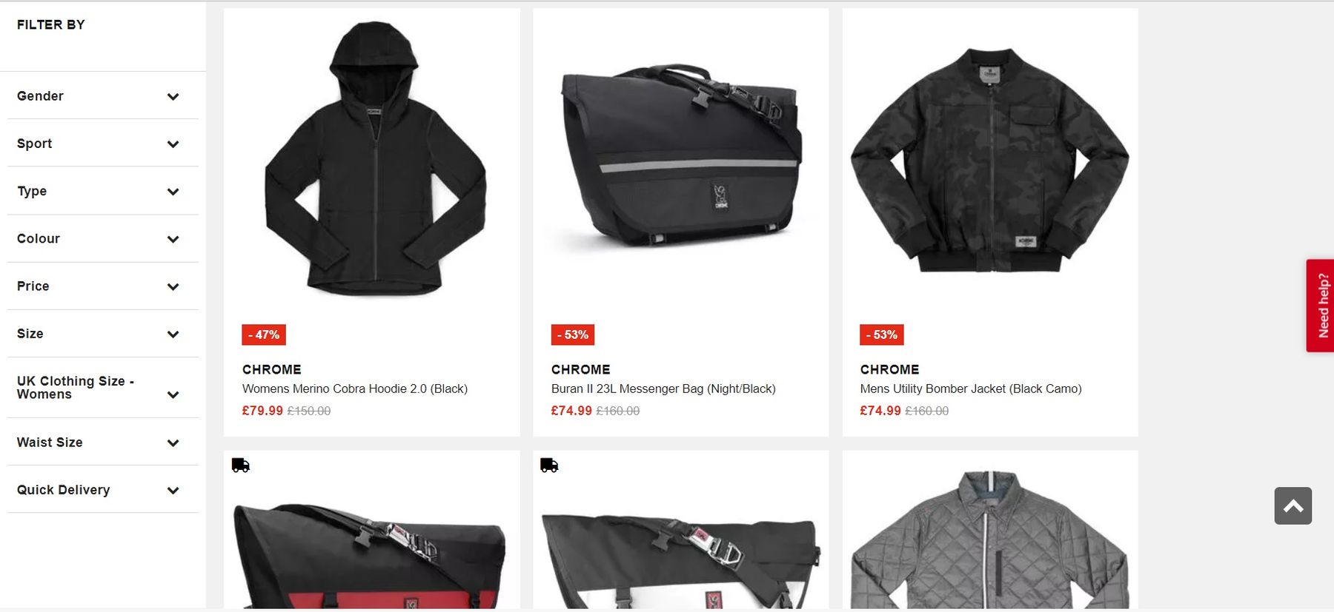Open the Quick Delivery filter
Image resolution: width=1334 pixels, height=612 pixels.
click(103, 490)
